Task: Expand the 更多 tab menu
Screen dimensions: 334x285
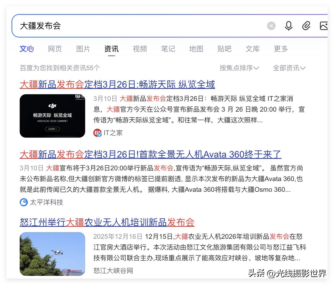Action: click(x=281, y=49)
